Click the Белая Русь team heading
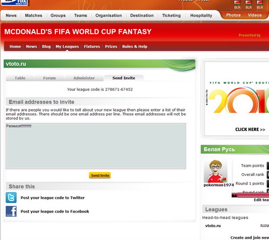Image resolution: width=269 pixels, height=240 pixels. pyautogui.click(x=220, y=149)
